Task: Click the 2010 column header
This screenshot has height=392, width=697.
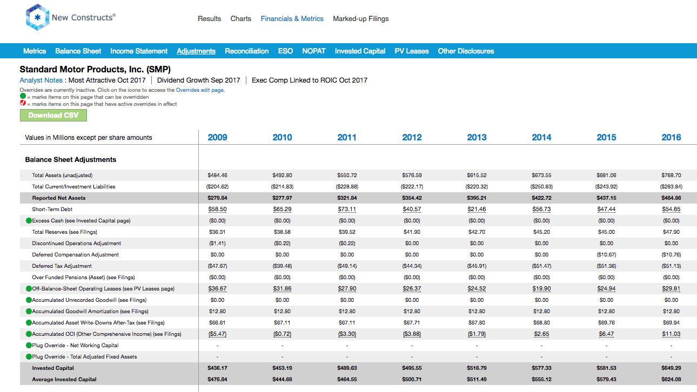Action: tap(282, 137)
